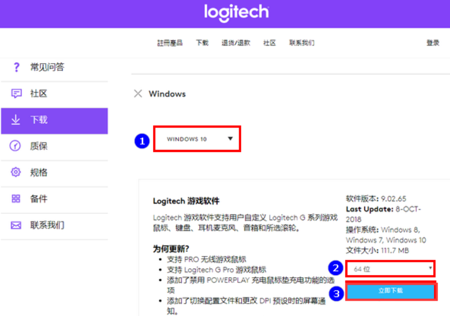Screen dimensions: 450x316
Task: Visit 社区 from the top navigation bar
Action: click(x=270, y=43)
